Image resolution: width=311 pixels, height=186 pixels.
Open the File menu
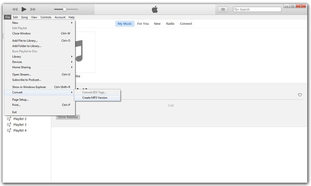[x=8, y=17]
